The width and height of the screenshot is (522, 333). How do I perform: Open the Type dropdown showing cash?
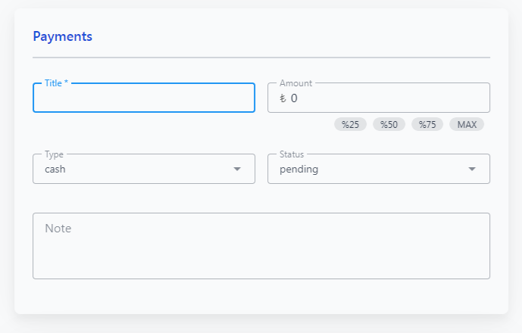click(x=144, y=169)
